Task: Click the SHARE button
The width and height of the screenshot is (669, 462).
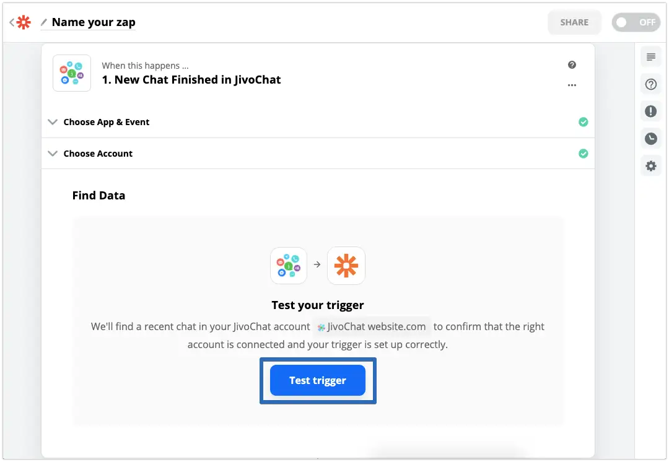Action: [574, 22]
